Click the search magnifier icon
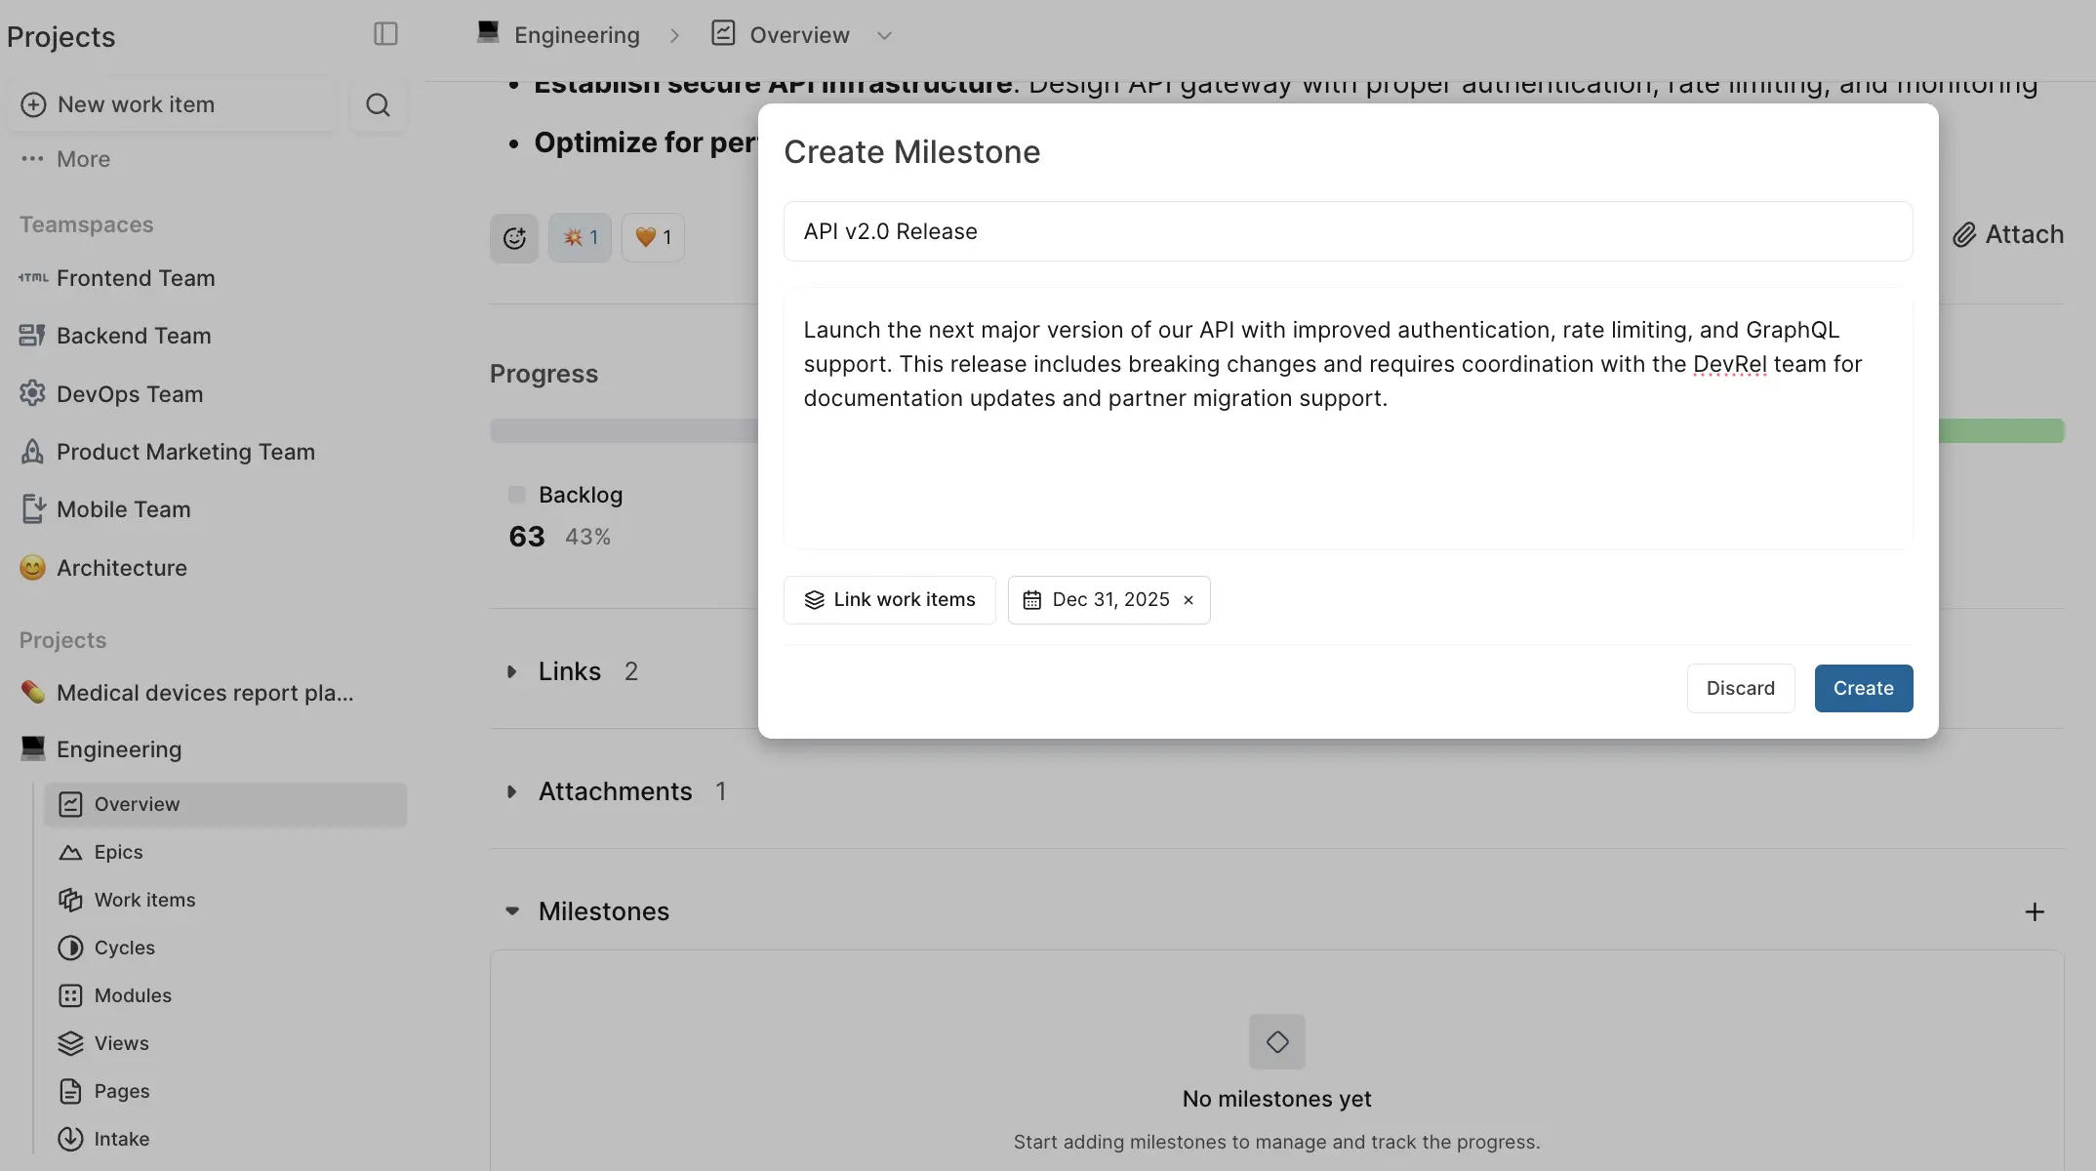Viewport: 2096px width, 1171px height. pos(378,104)
